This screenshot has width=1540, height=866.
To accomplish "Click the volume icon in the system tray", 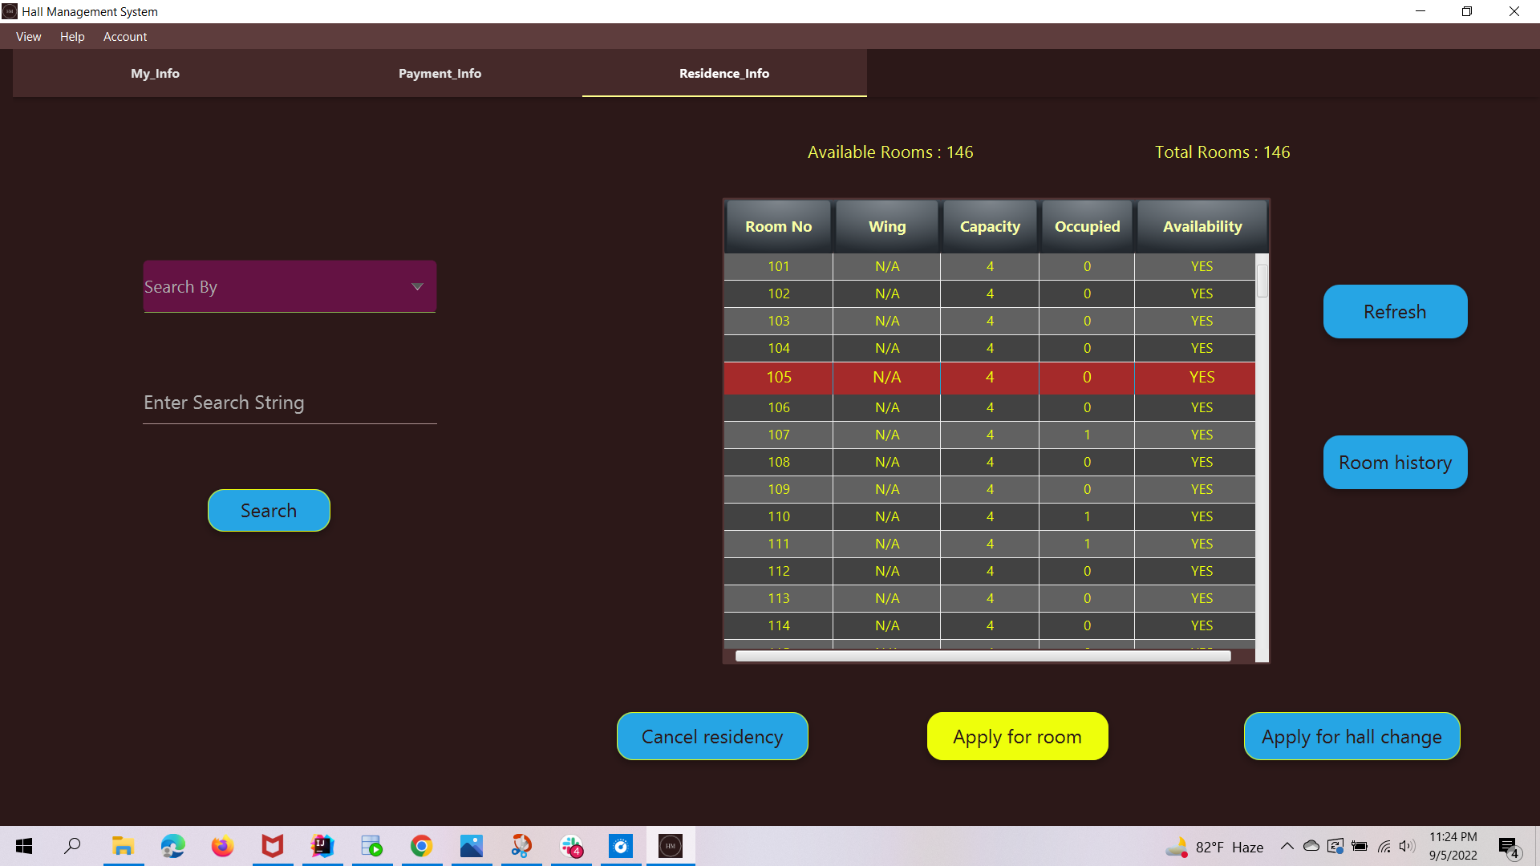I will [x=1408, y=846].
